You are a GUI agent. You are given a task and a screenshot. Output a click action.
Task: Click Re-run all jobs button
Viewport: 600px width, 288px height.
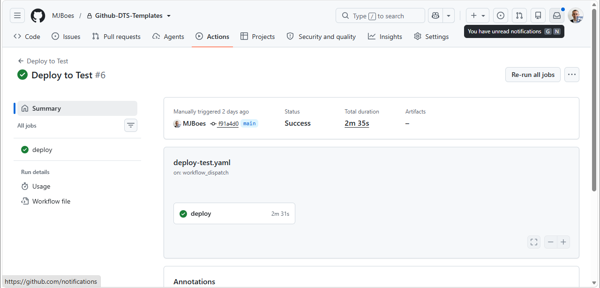point(533,75)
